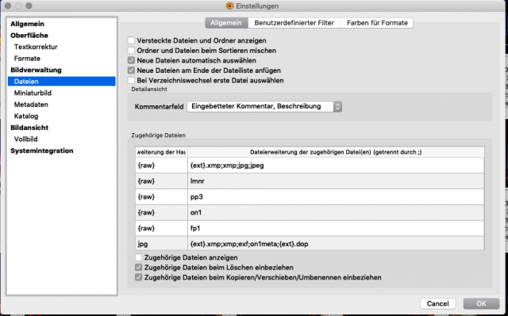
Task: Enable Bei Verzeichniswechsel erste Datei auswählen
Action: 131,80
